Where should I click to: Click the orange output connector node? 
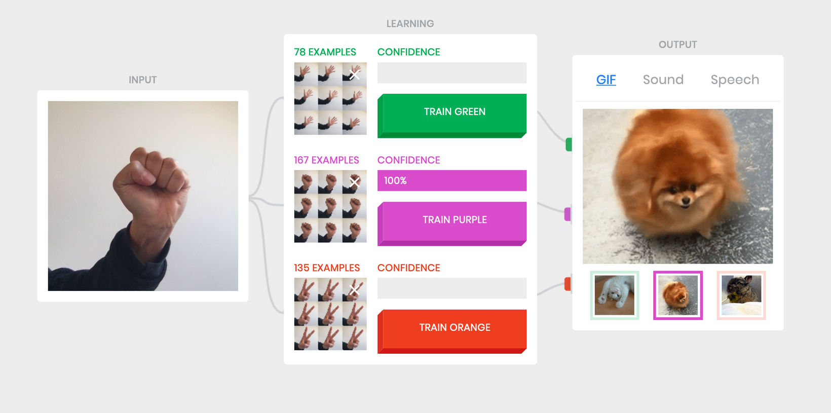click(568, 284)
